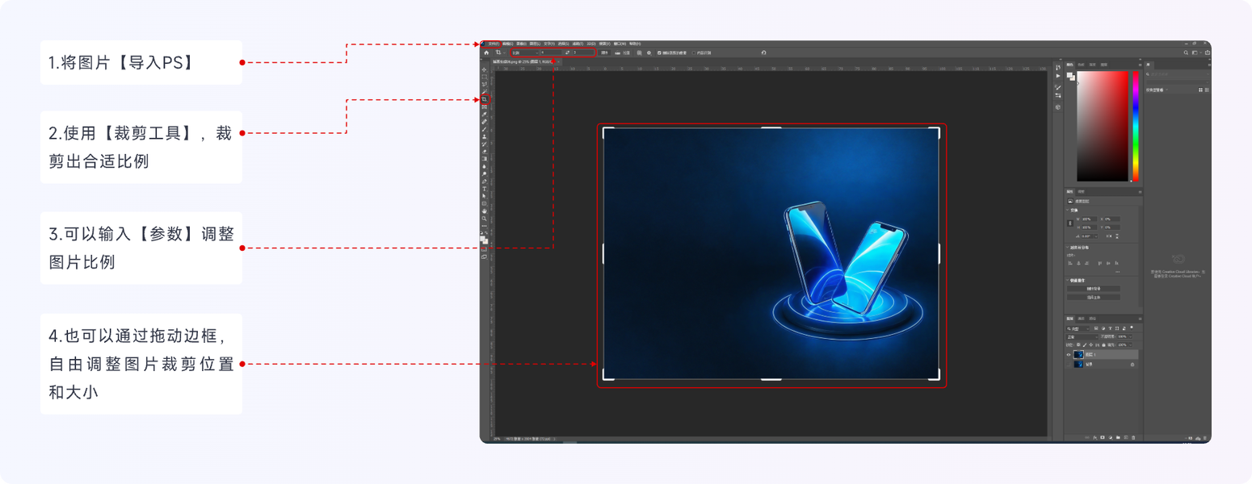Select the Horizontal Type tool
Viewport: 1252px width, 484px height.
pos(484,189)
